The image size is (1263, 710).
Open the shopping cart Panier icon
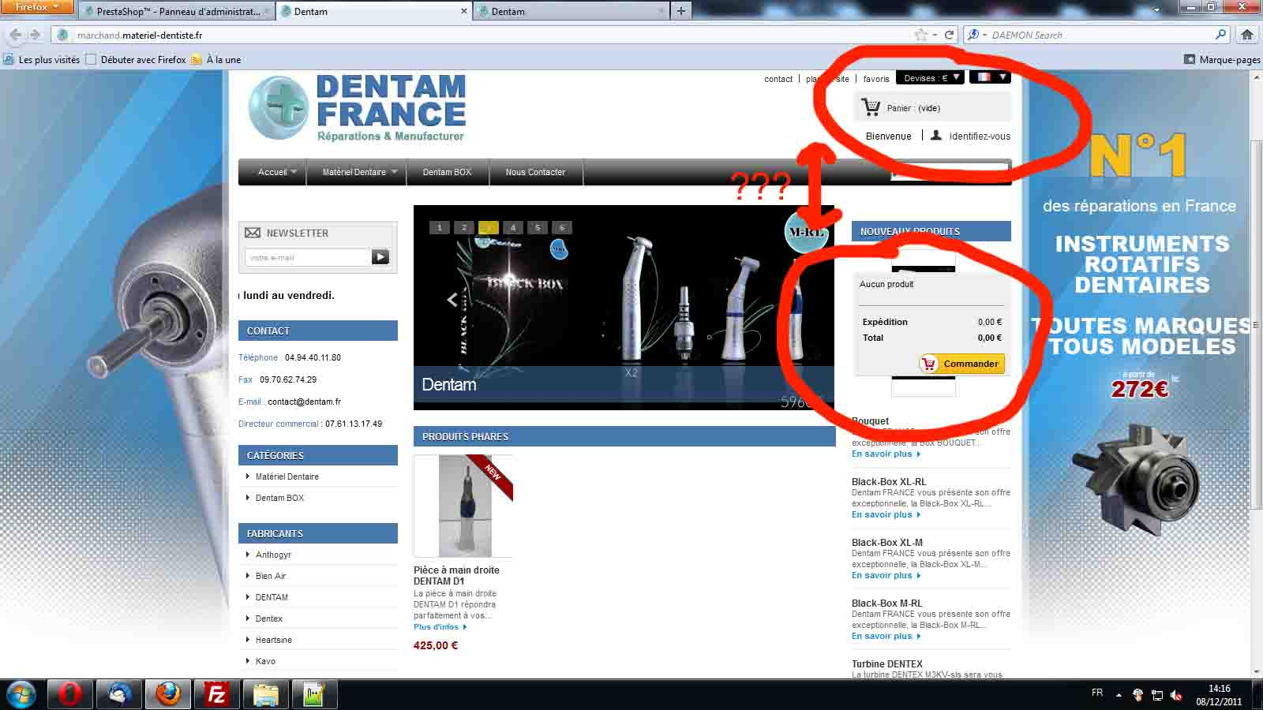[x=871, y=106]
